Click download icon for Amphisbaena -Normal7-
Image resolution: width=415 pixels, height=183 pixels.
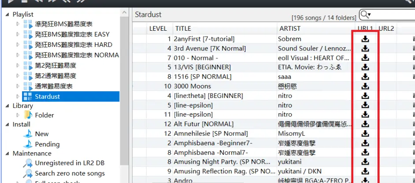coord(365,152)
